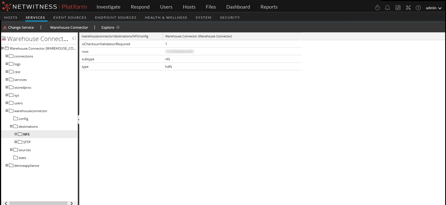Open the Users menu
The width and height of the screenshot is (446, 205).
tap(166, 7)
